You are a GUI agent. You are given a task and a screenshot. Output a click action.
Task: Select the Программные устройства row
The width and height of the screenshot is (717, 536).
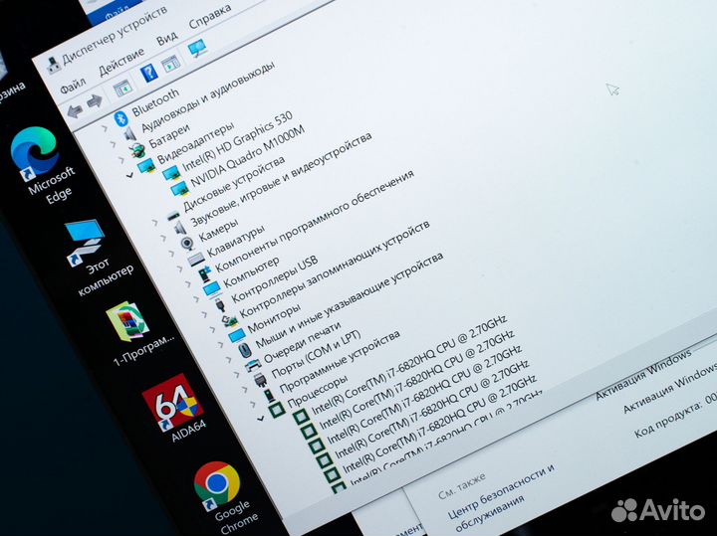(340, 362)
